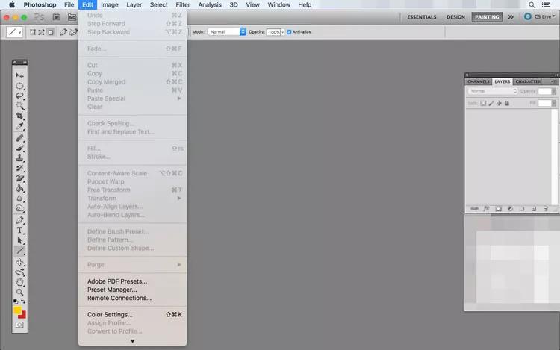
Task: Switch to the Channels tab
Action: 478,81
